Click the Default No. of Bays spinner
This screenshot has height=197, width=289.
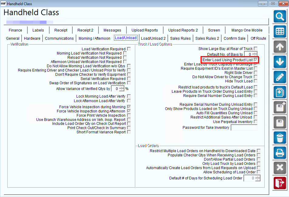click(255, 54)
